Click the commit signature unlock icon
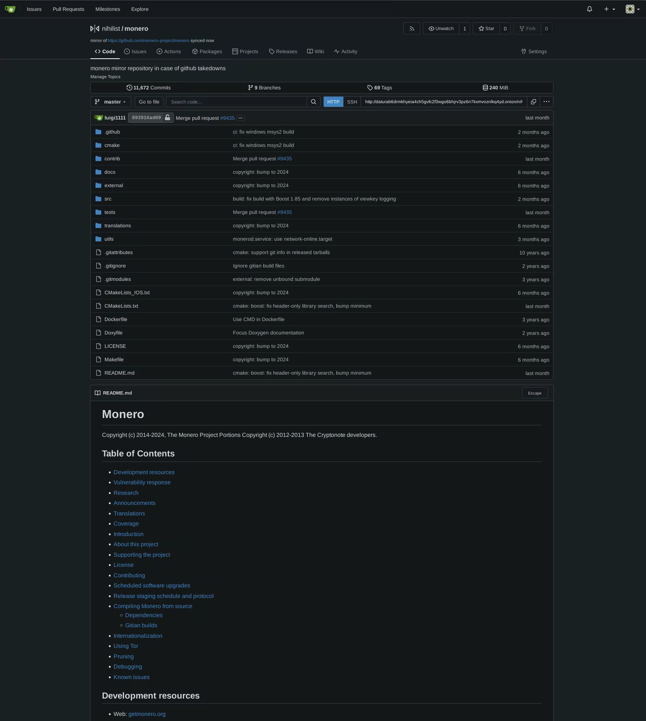 tap(167, 118)
